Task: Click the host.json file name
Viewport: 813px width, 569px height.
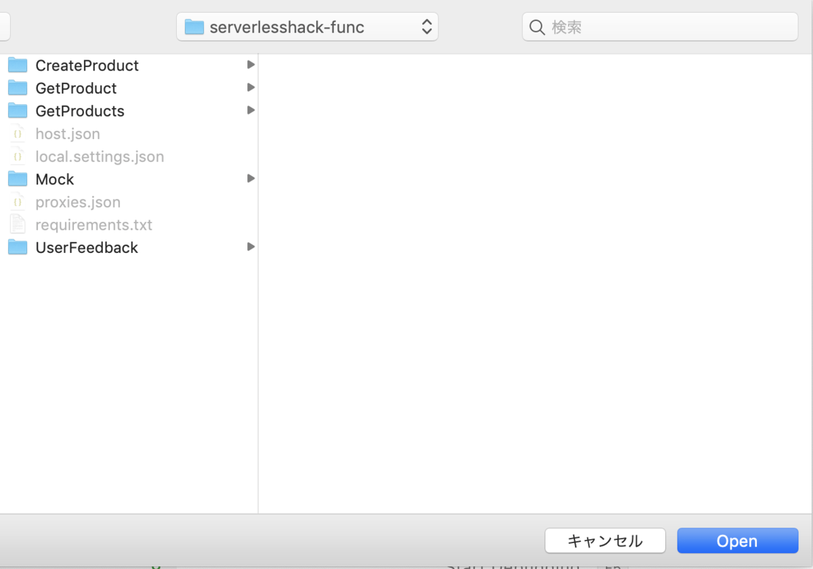Action: pos(68,134)
